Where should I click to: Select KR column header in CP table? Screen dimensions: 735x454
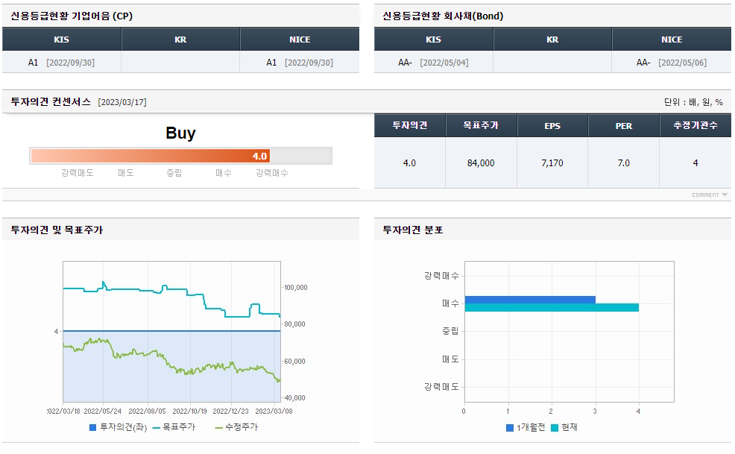[x=180, y=40]
